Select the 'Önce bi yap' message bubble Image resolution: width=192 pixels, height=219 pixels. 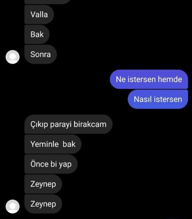pyautogui.click(x=51, y=164)
